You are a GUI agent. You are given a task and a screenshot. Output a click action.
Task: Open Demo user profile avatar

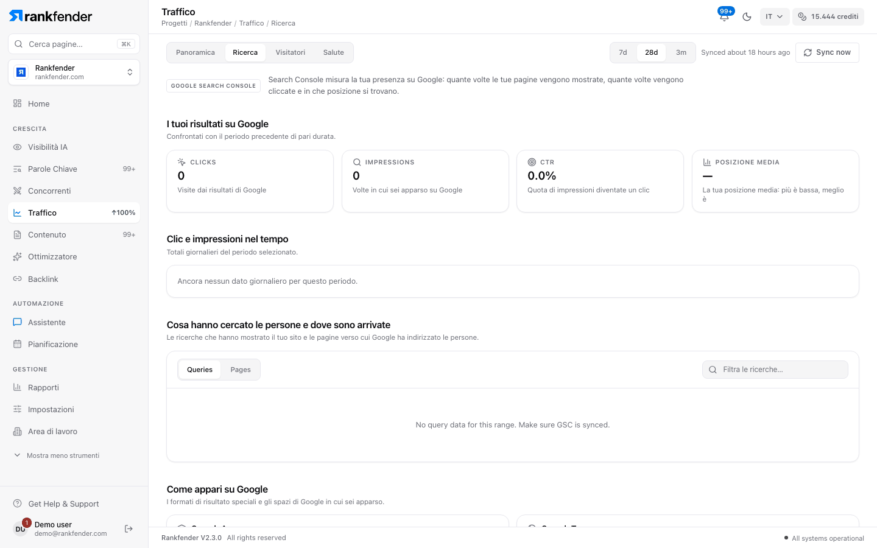coord(21,529)
